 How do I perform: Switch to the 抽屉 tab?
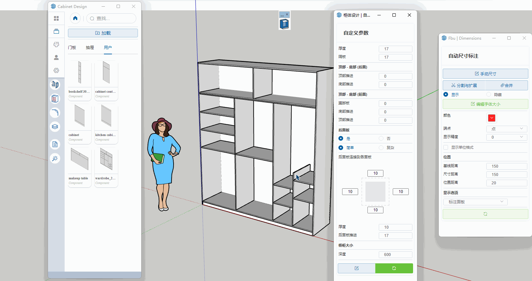(x=90, y=48)
